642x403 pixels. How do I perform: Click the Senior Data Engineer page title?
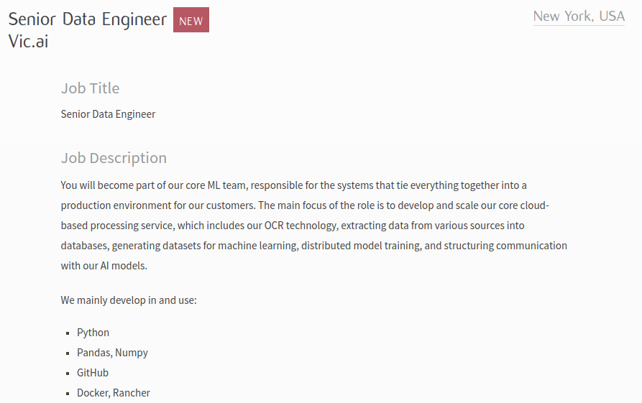[87, 19]
